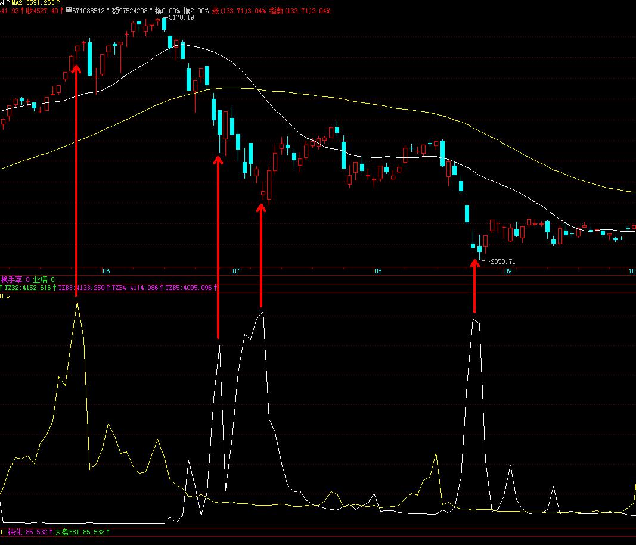The image size is (636, 545).
Task: Click the 2850.71 low price label
Action: click(503, 261)
